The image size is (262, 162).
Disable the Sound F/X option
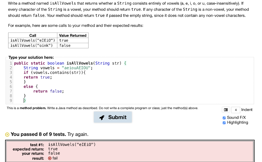(224, 118)
